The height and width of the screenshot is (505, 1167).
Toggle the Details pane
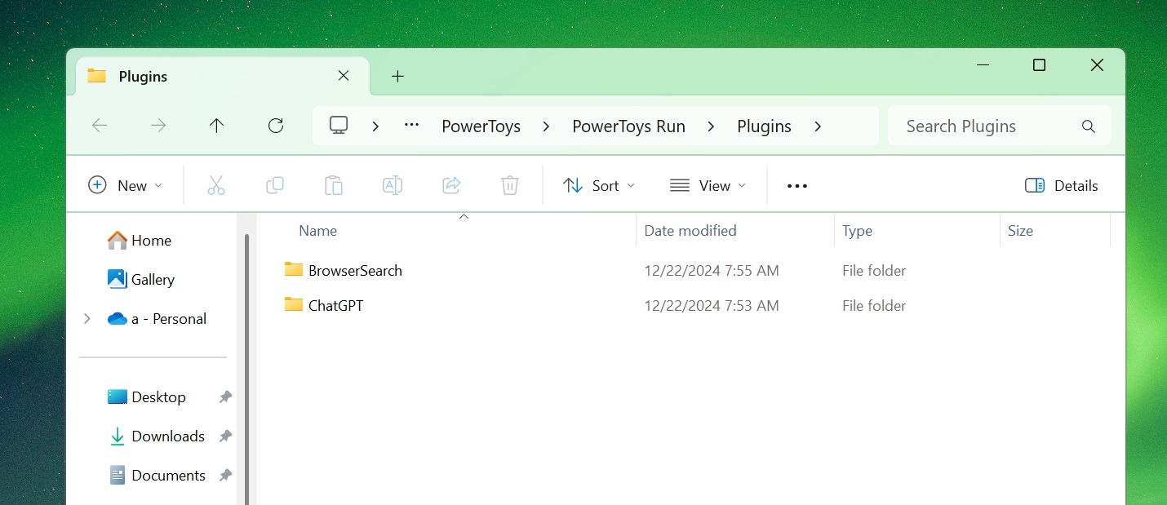(x=1061, y=186)
